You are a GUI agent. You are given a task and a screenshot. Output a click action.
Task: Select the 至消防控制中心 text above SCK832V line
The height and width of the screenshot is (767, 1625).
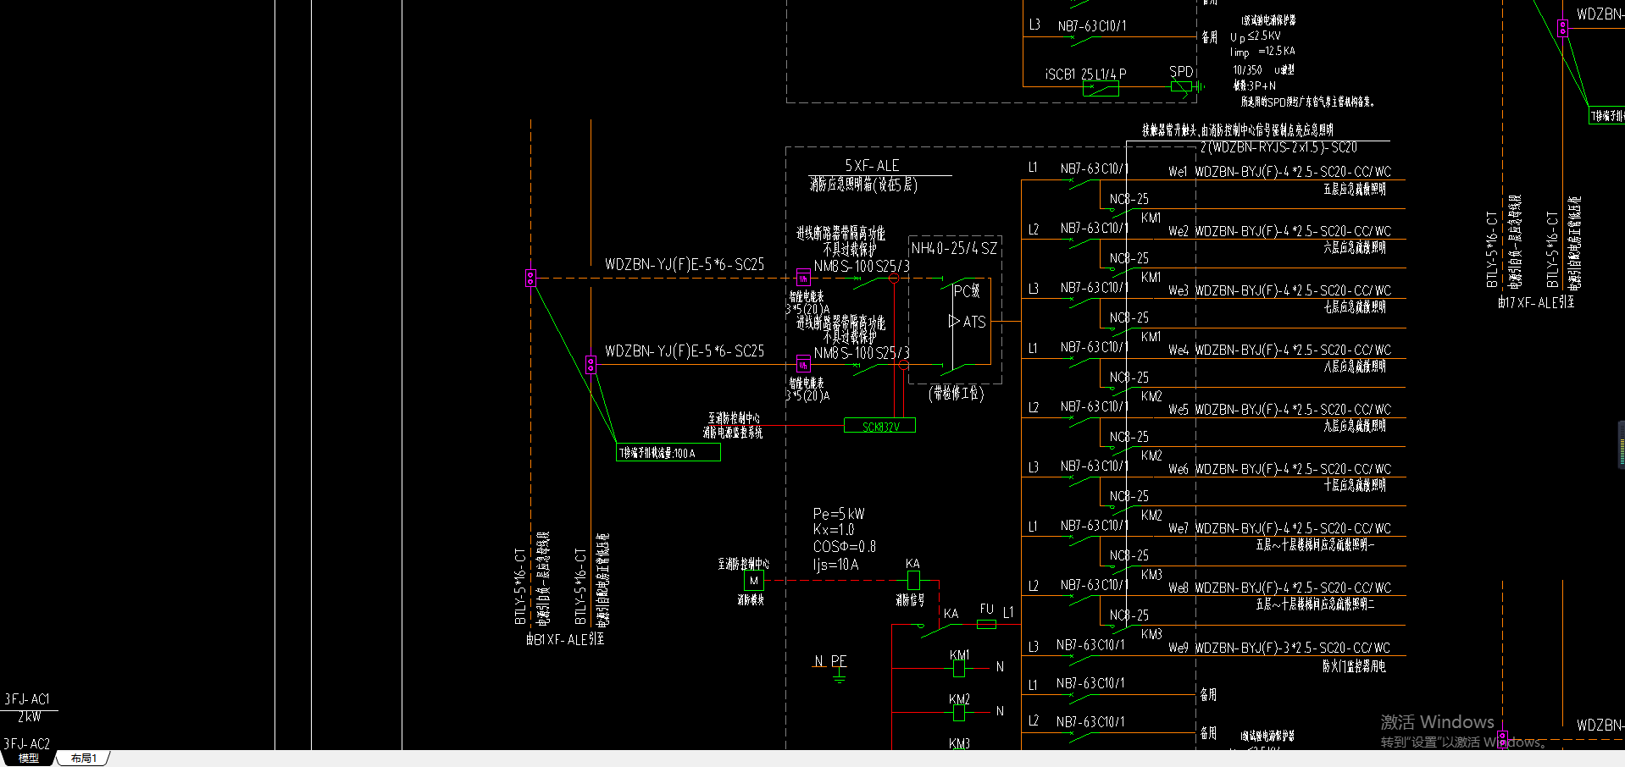(x=734, y=418)
